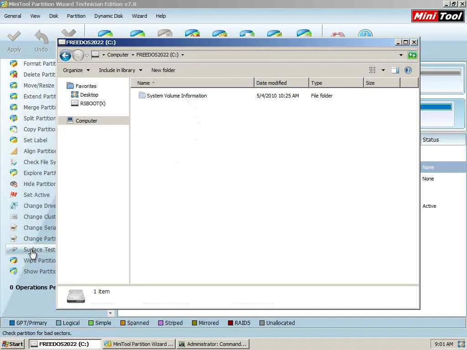Click the sidebar scroll down arrow
This screenshot has height=350, width=467.
click(110, 313)
